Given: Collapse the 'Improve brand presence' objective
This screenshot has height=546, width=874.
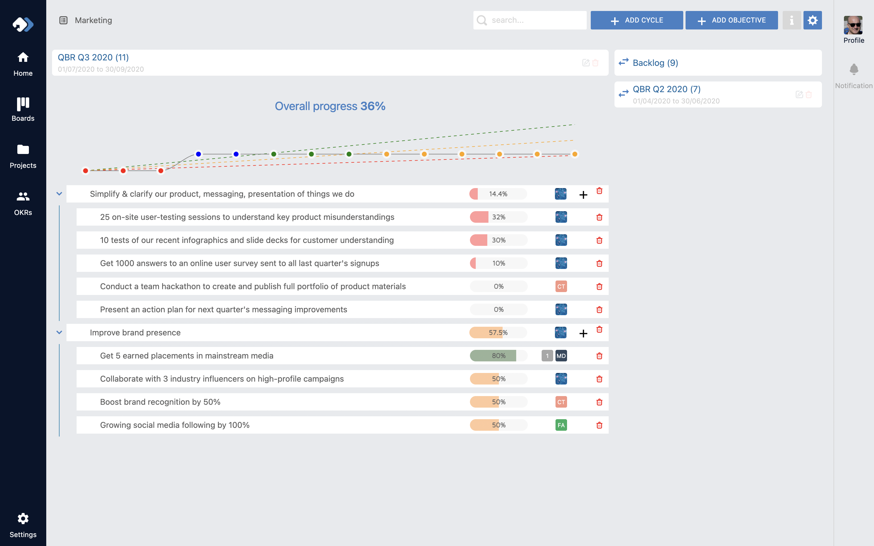Looking at the screenshot, I should coord(59,332).
